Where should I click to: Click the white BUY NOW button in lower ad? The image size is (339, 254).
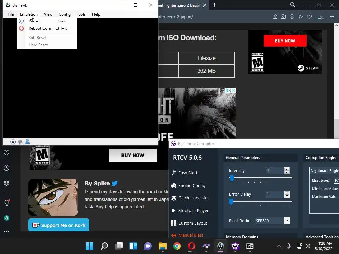click(x=133, y=155)
